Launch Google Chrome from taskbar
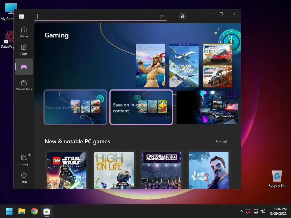This screenshot has height=218, width=291. click(34, 211)
